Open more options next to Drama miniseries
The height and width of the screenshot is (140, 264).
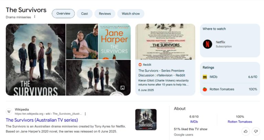35,17
